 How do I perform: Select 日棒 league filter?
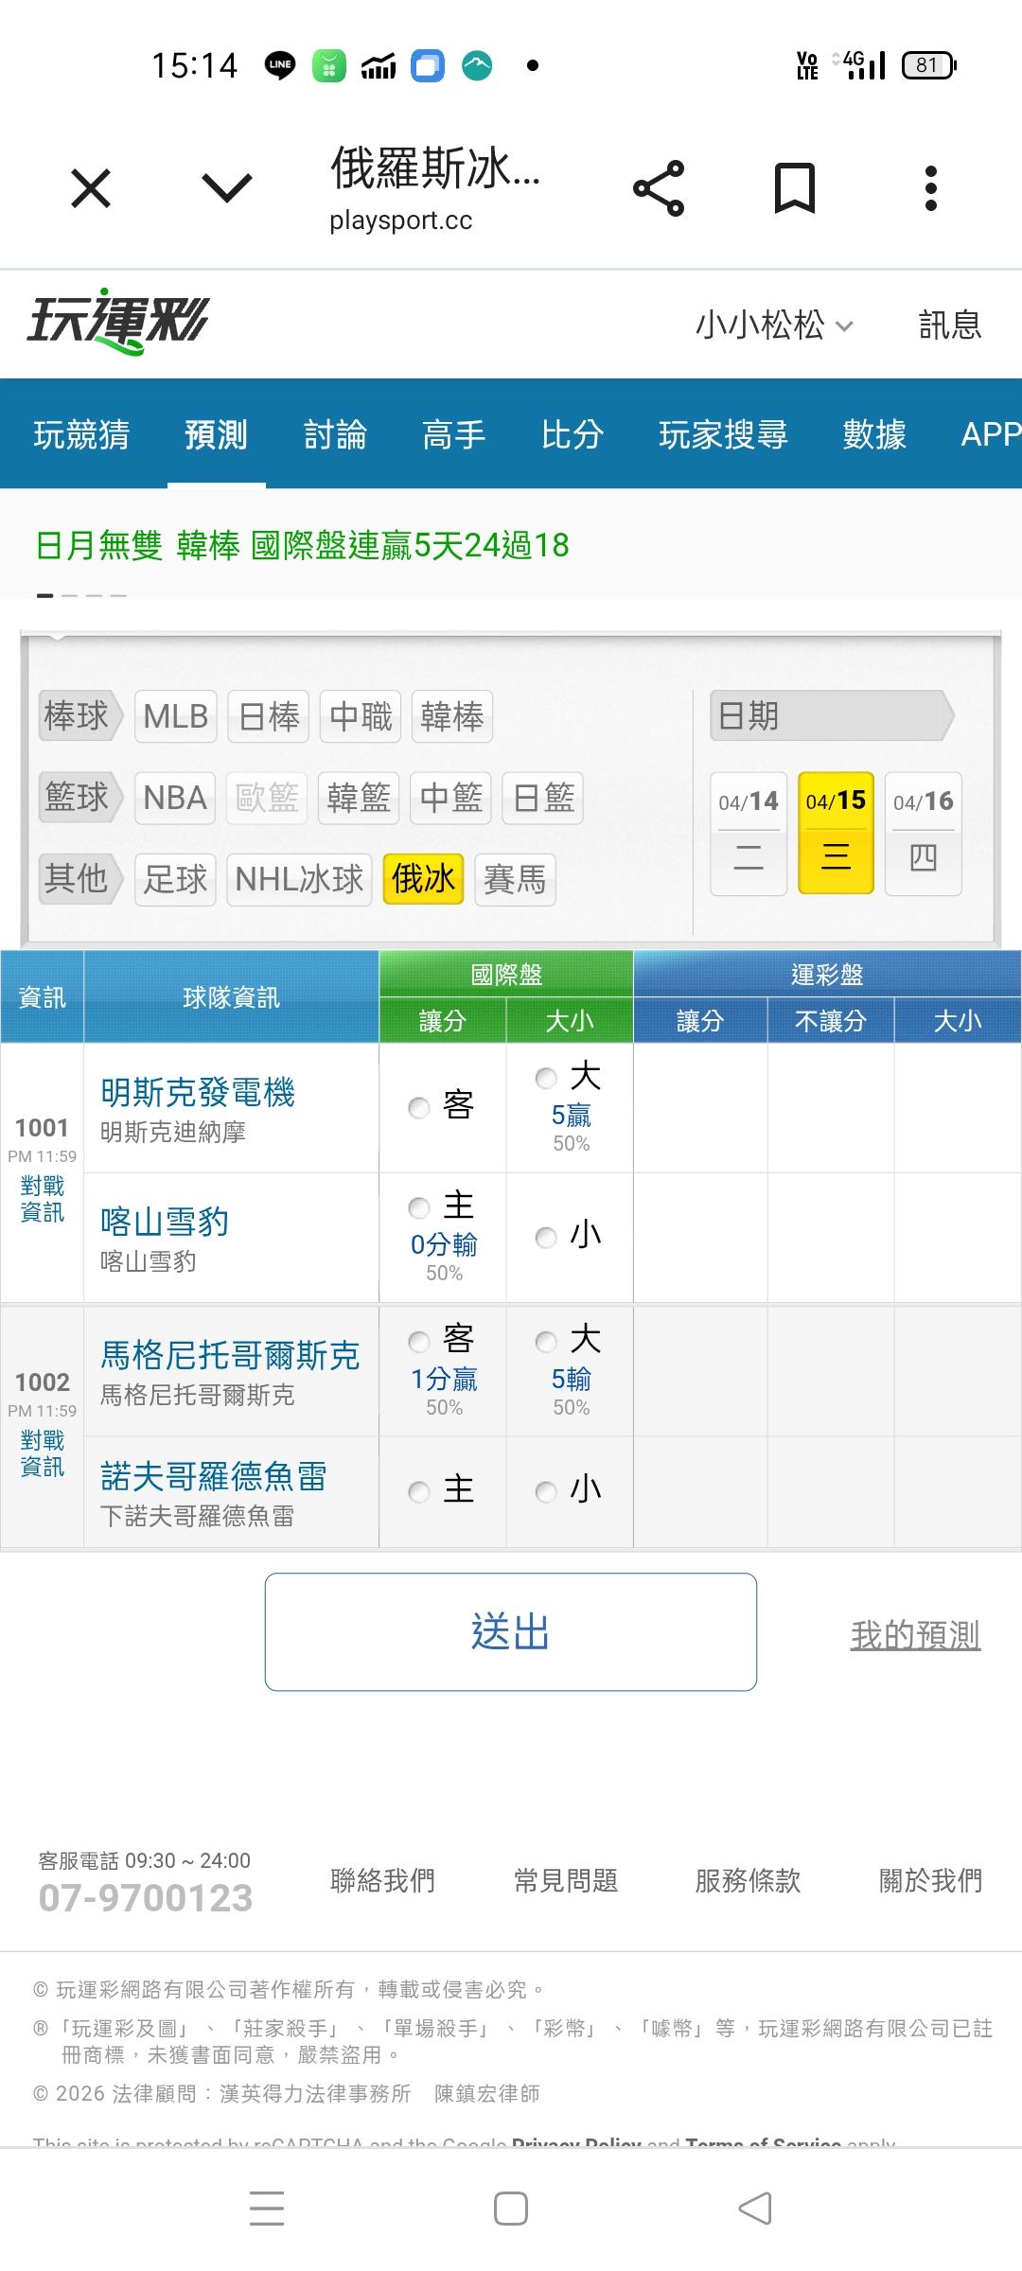point(269,716)
